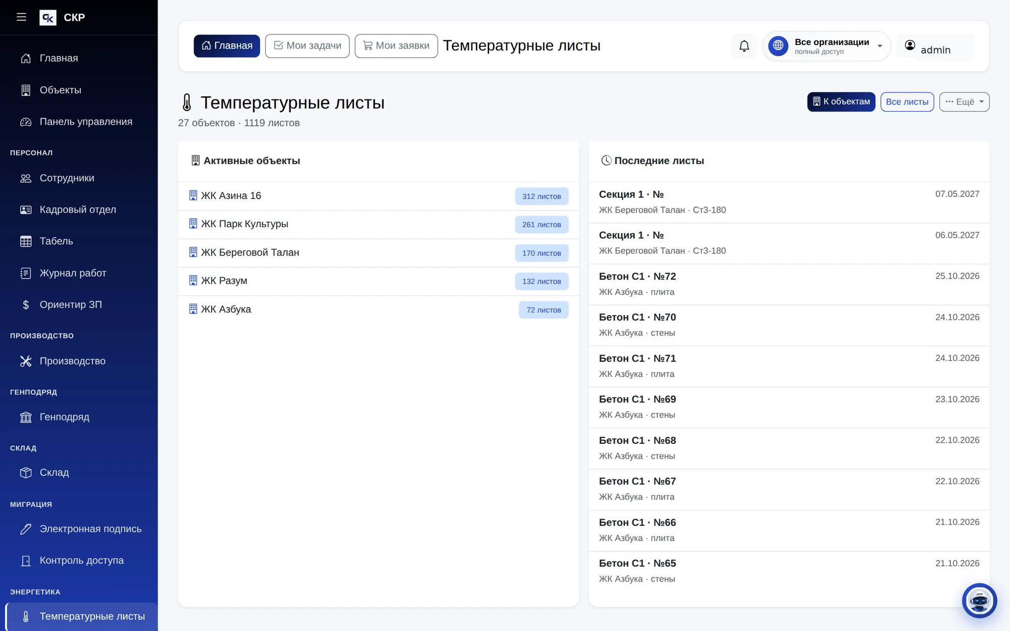Select Температурные листы sidebar item
The image size is (1010, 631).
[81, 616]
